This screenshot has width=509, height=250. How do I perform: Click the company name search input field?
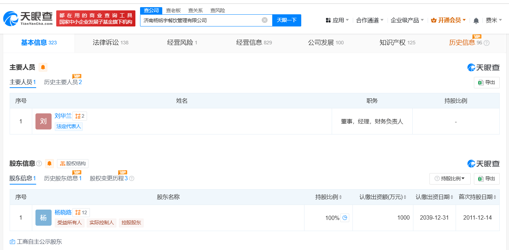pyautogui.click(x=201, y=20)
